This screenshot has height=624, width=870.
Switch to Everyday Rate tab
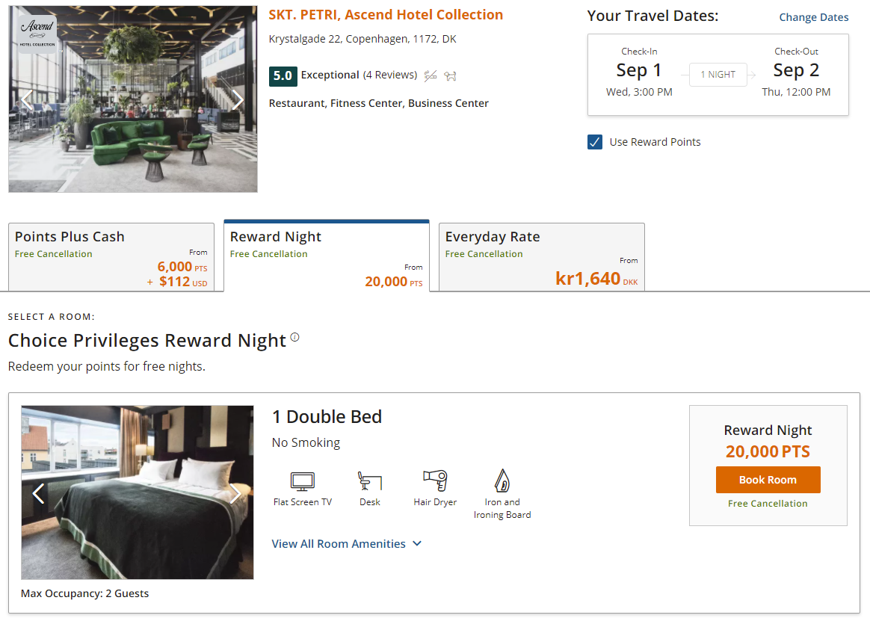[542, 257]
